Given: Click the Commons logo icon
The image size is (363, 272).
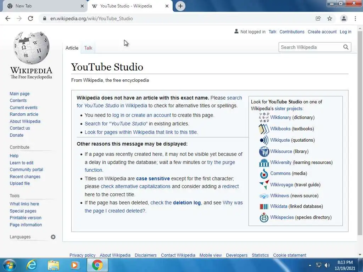Looking at the screenshot, I should tap(264, 174).
